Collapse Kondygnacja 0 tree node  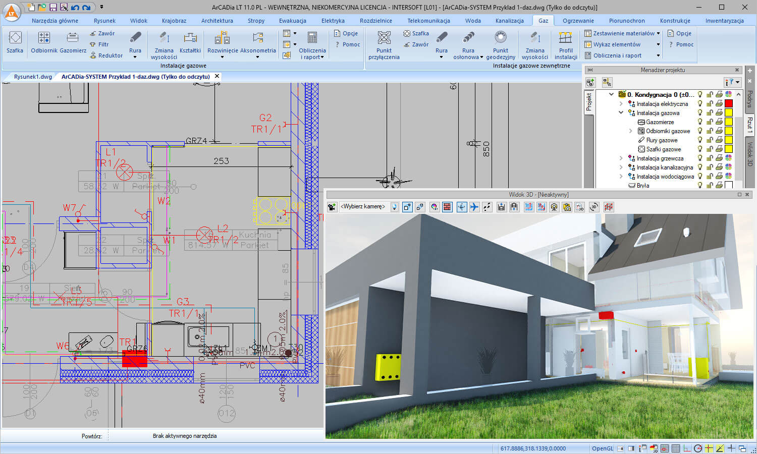click(x=611, y=94)
